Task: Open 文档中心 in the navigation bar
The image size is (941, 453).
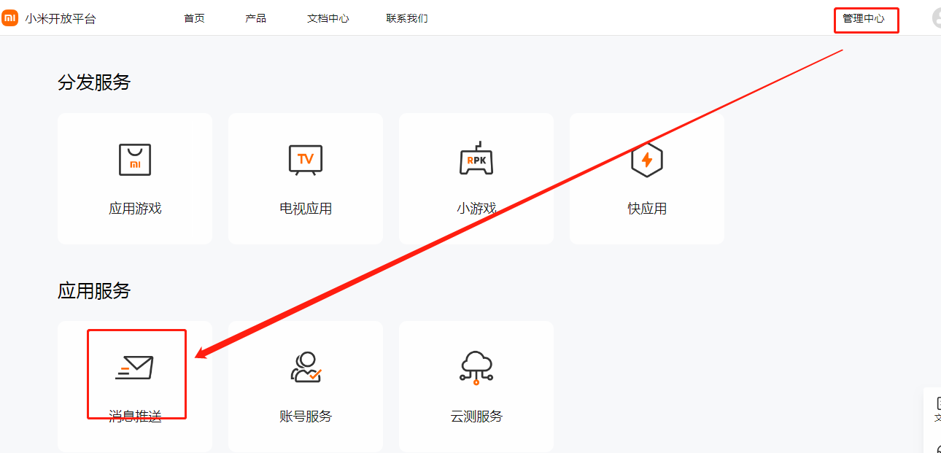Action: click(328, 18)
